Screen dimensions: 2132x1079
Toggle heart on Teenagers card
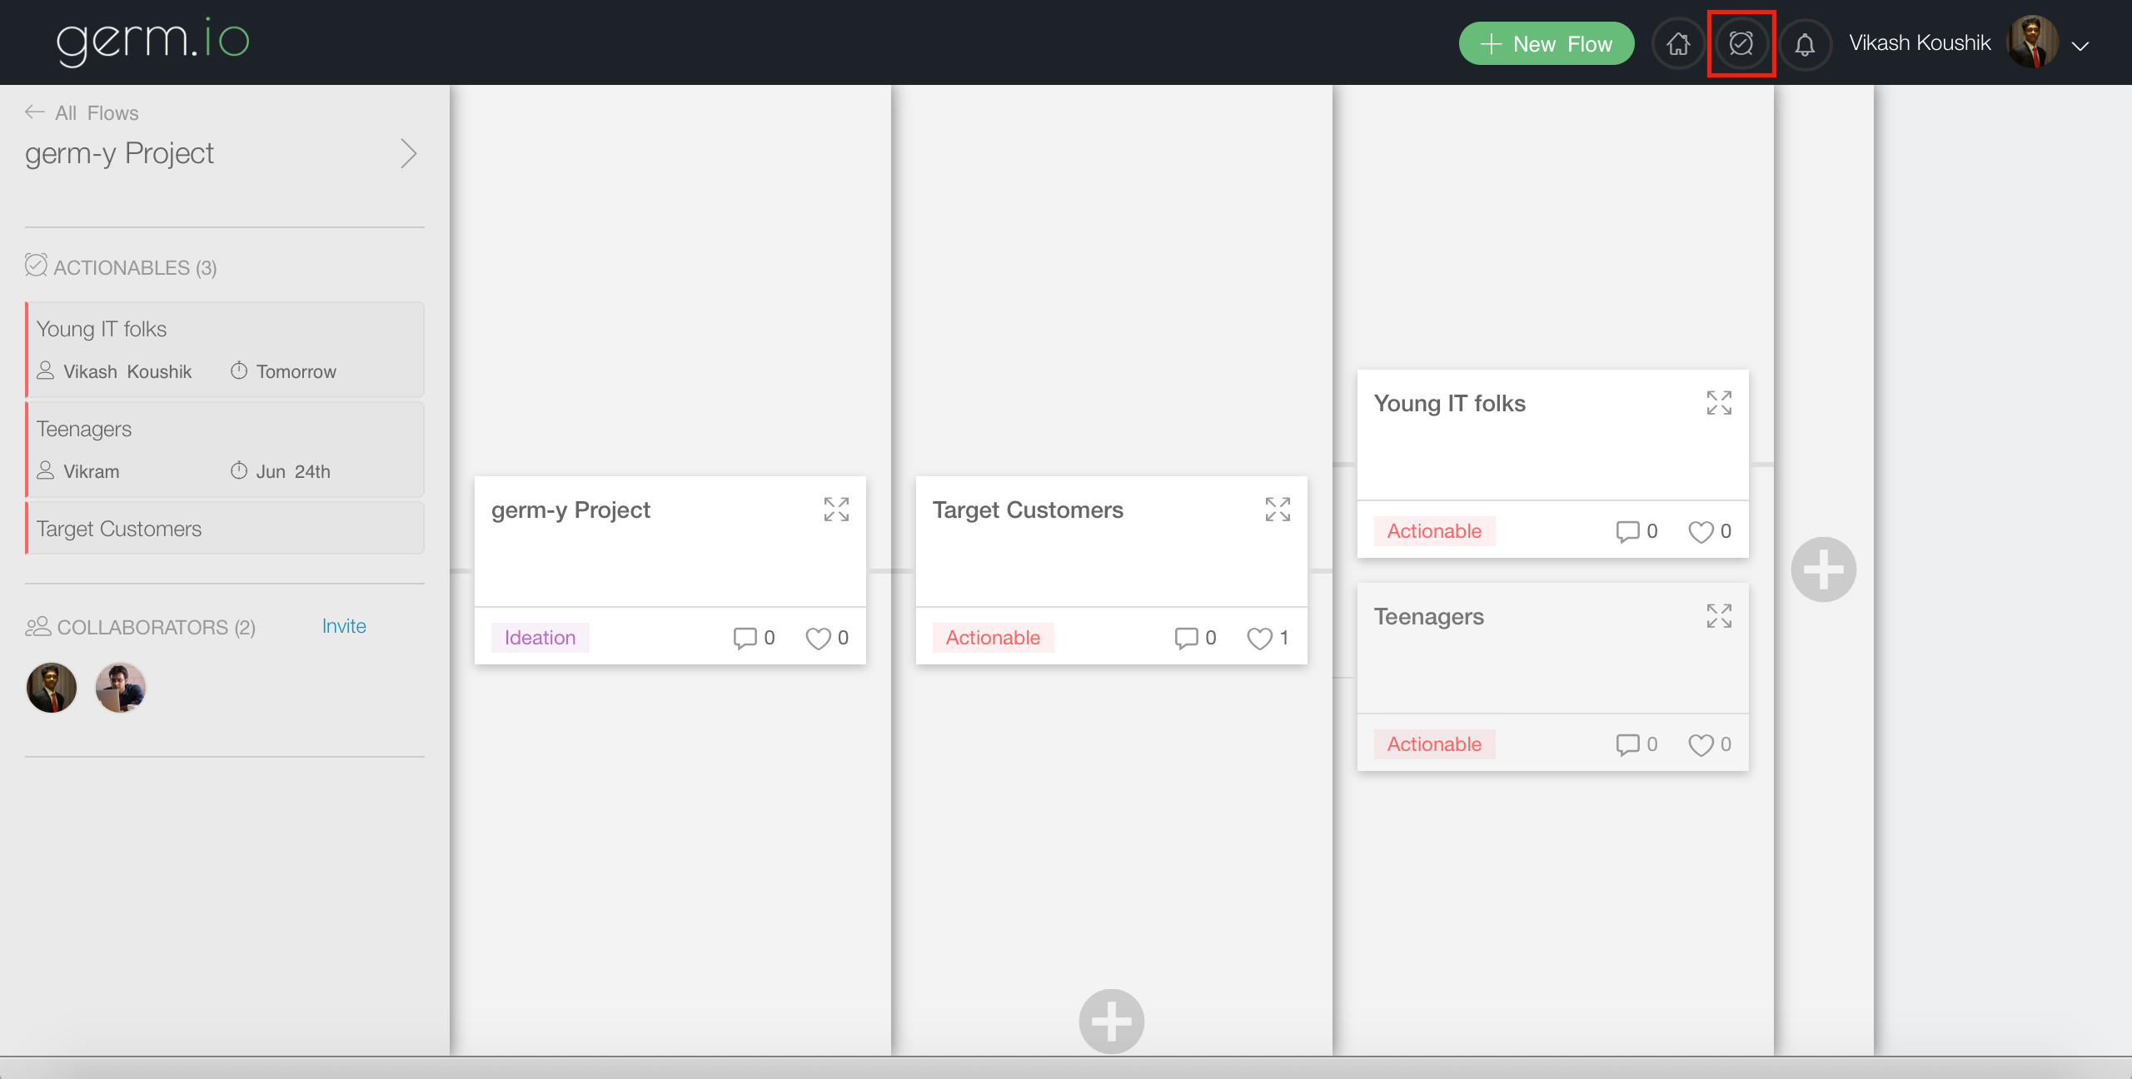coord(1701,744)
